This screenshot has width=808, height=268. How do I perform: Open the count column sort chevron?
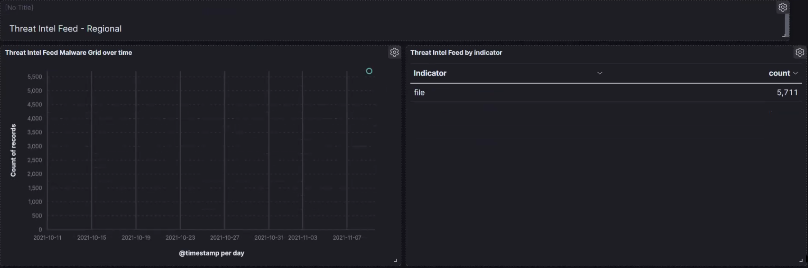(x=795, y=73)
